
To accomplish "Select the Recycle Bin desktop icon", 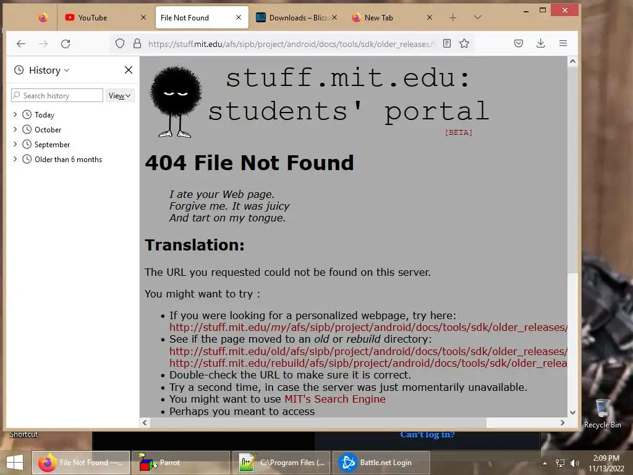I will 603,414.
